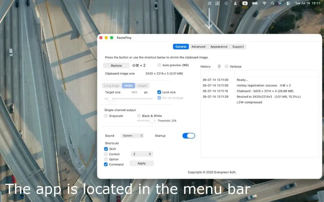Toggle Do not enlarge checkbox
324x202 pixels.
coord(159,98)
